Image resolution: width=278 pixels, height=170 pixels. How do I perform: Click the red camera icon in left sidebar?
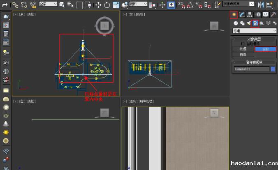pyautogui.click(x=6, y=80)
